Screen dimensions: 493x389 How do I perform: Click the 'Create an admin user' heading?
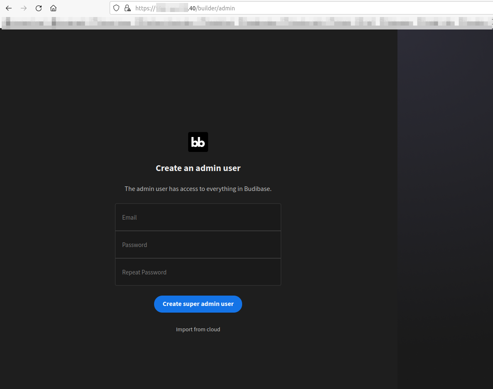click(198, 168)
